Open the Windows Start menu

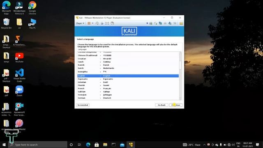[x=4, y=145]
